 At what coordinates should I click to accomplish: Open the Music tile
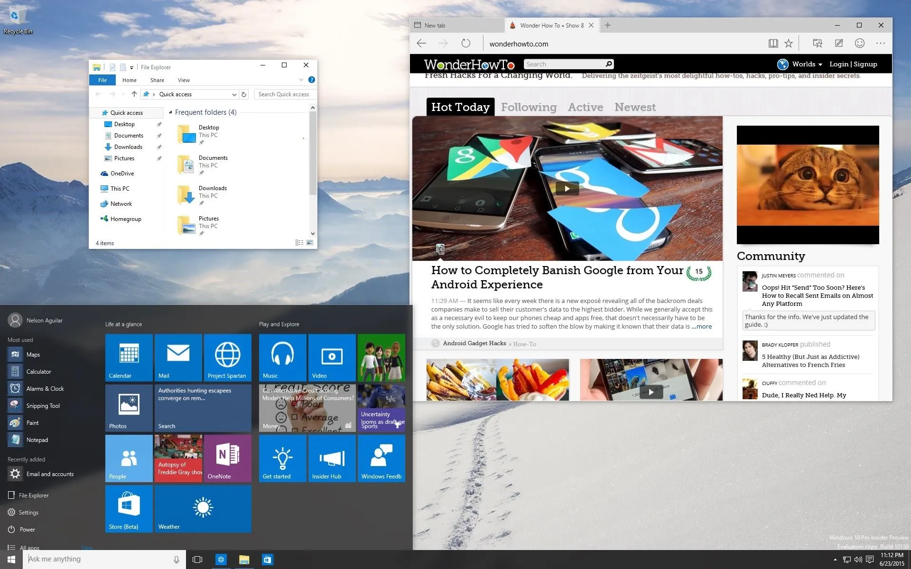[282, 358]
